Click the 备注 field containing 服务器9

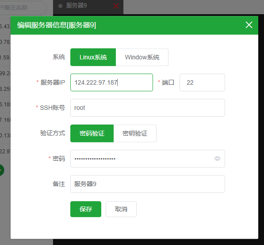click(148, 184)
